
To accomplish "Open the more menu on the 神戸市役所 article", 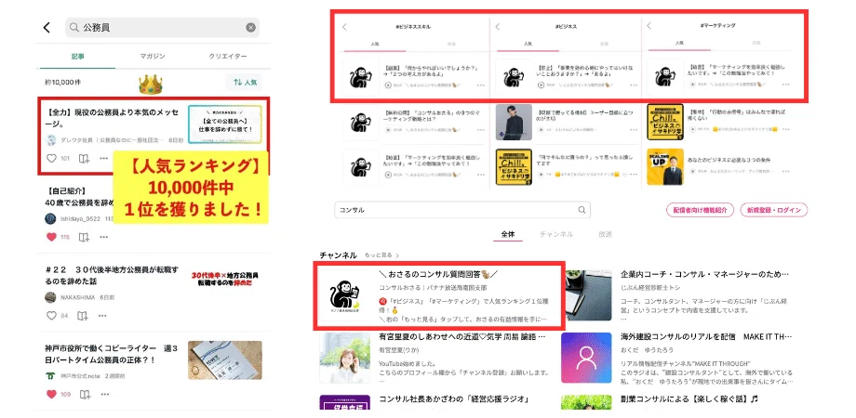I will tap(103, 394).
